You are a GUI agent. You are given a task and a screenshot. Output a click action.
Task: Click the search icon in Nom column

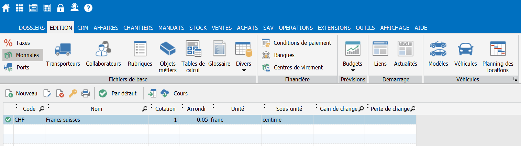point(145,109)
